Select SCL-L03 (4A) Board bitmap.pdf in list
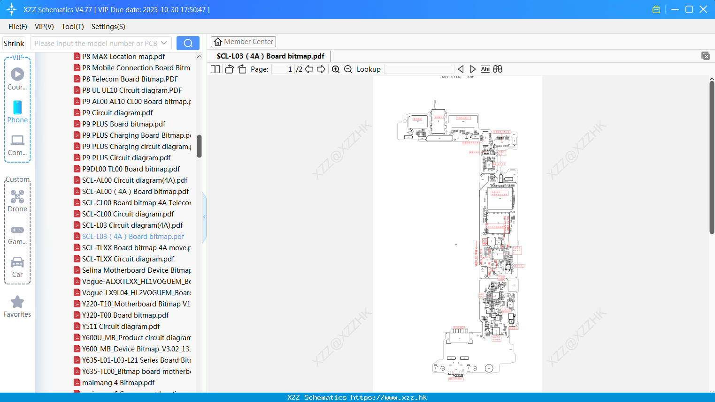Viewport: 715px width, 402px height. click(133, 236)
